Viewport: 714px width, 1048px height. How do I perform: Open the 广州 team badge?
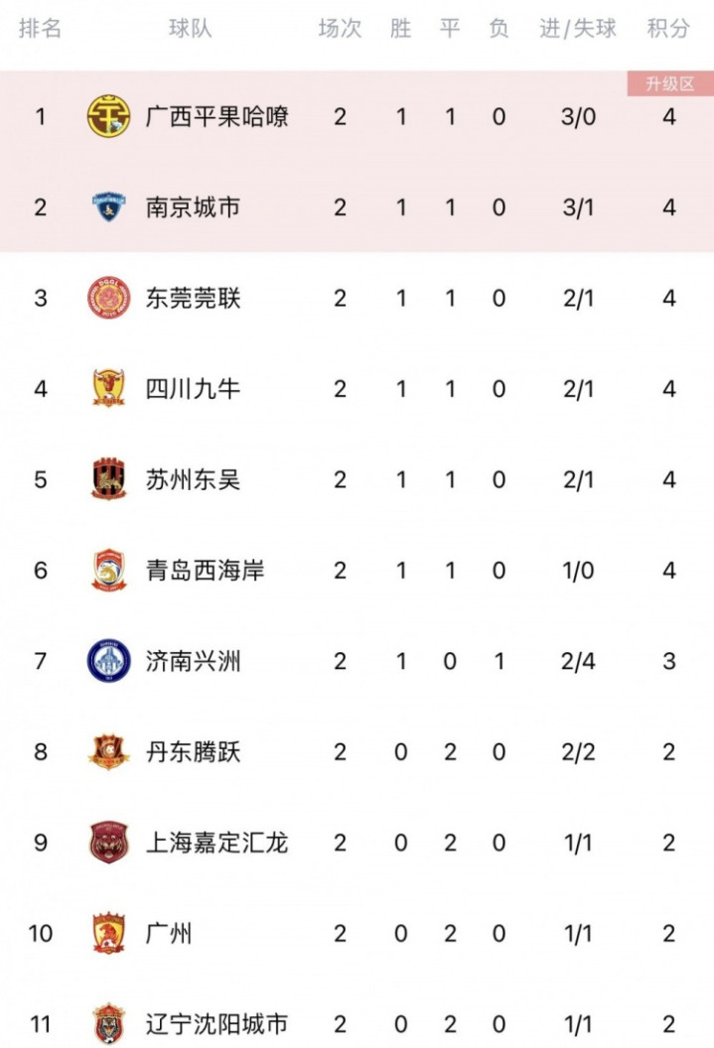coord(108,933)
